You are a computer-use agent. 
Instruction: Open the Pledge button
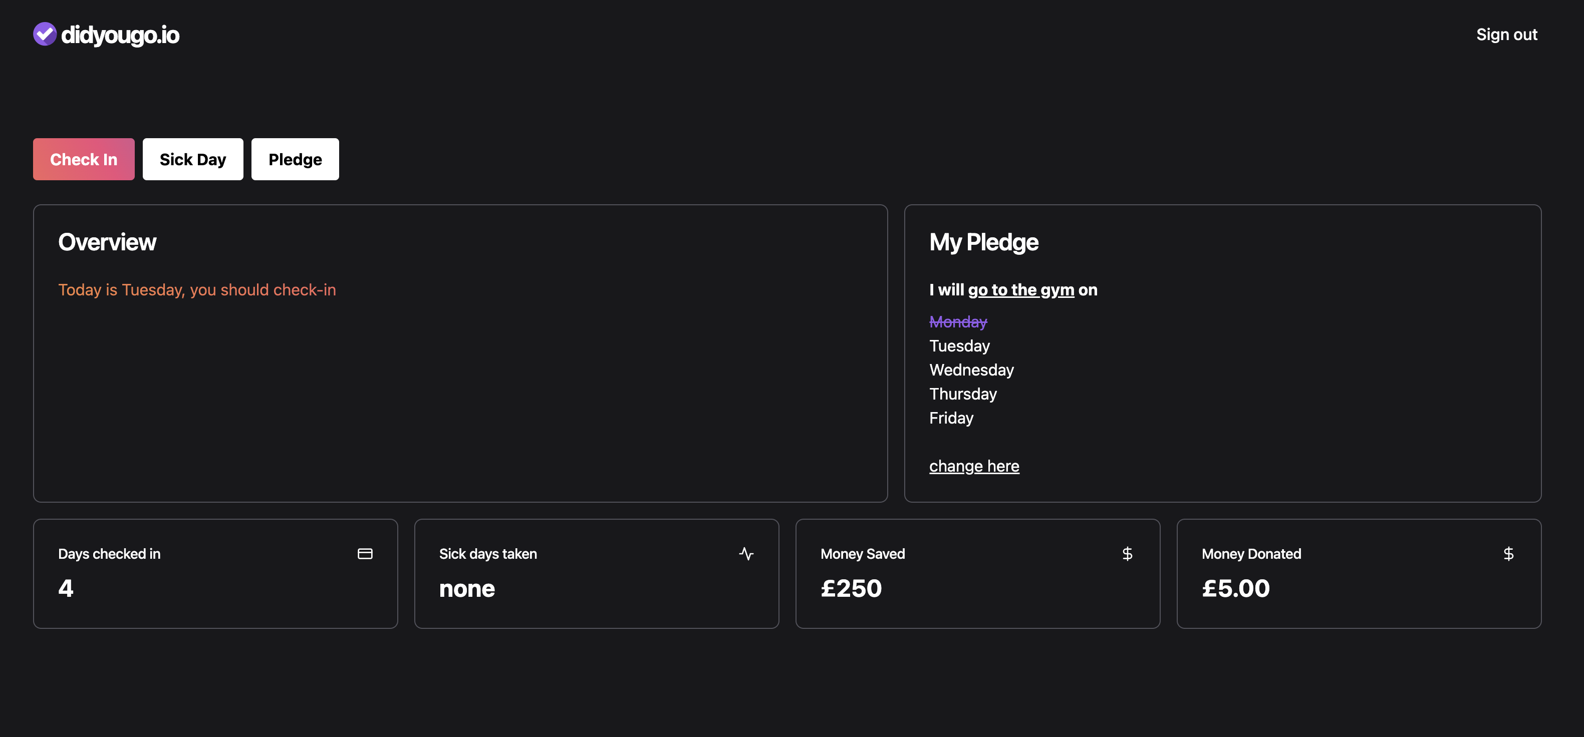click(295, 159)
